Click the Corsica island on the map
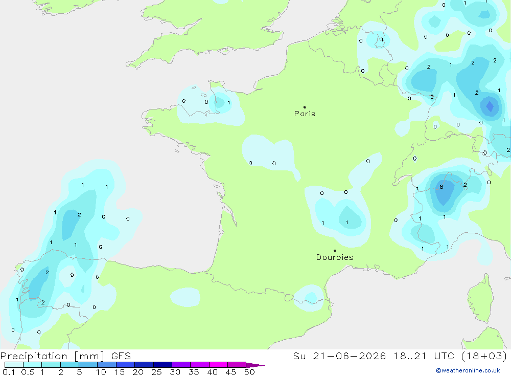This screenshot has width=511, height=375. point(480,298)
